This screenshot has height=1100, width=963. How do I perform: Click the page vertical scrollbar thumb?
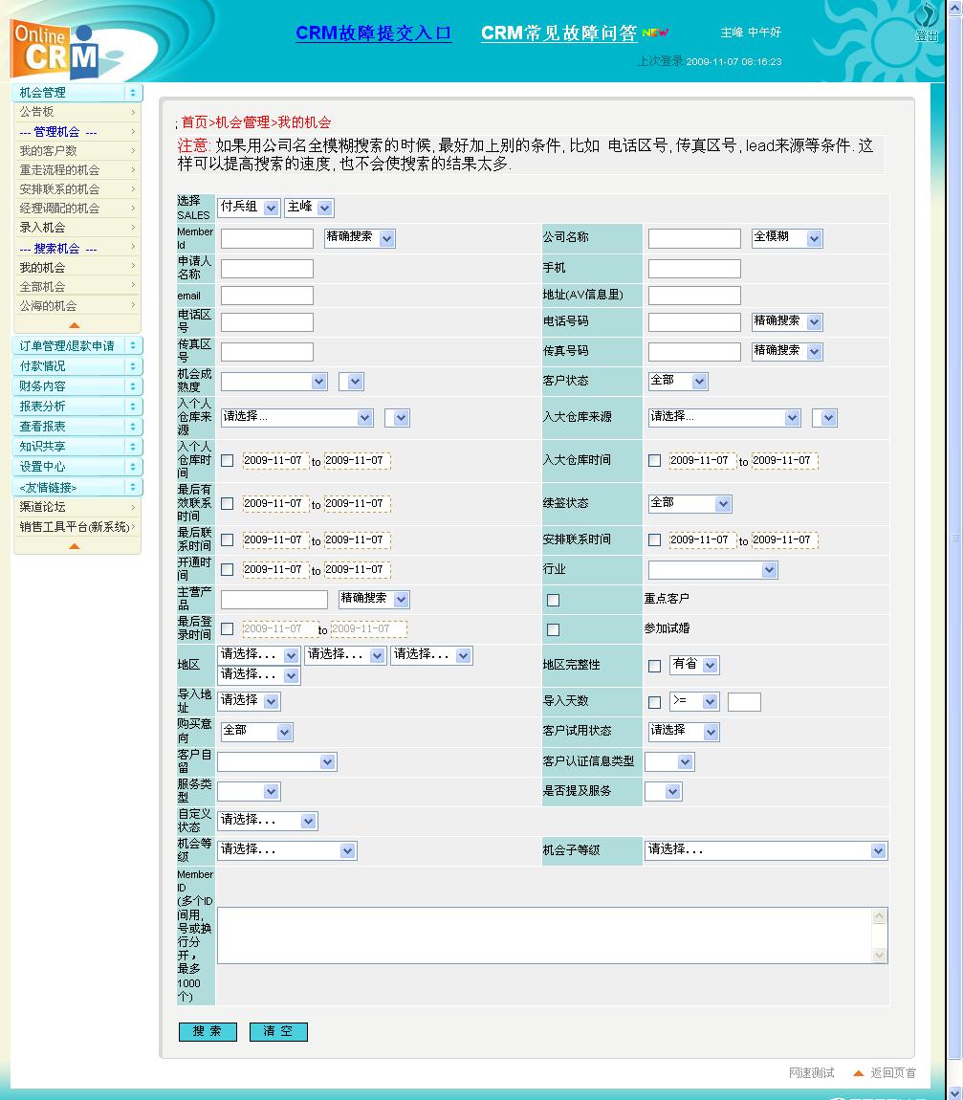(x=954, y=537)
